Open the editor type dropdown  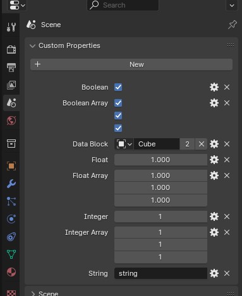(17, 5)
